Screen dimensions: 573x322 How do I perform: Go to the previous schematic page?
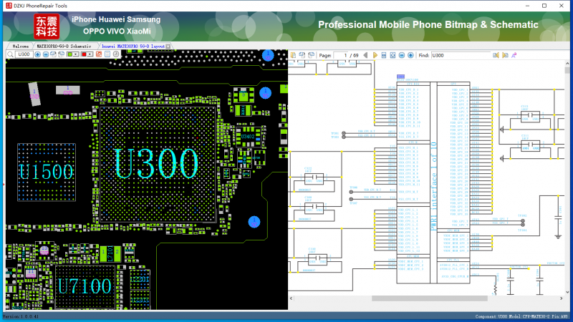coord(365,55)
